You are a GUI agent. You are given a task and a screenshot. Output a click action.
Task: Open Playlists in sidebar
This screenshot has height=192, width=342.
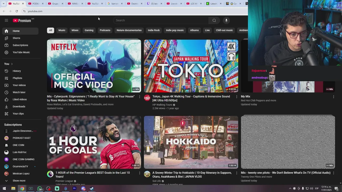(x=20, y=78)
